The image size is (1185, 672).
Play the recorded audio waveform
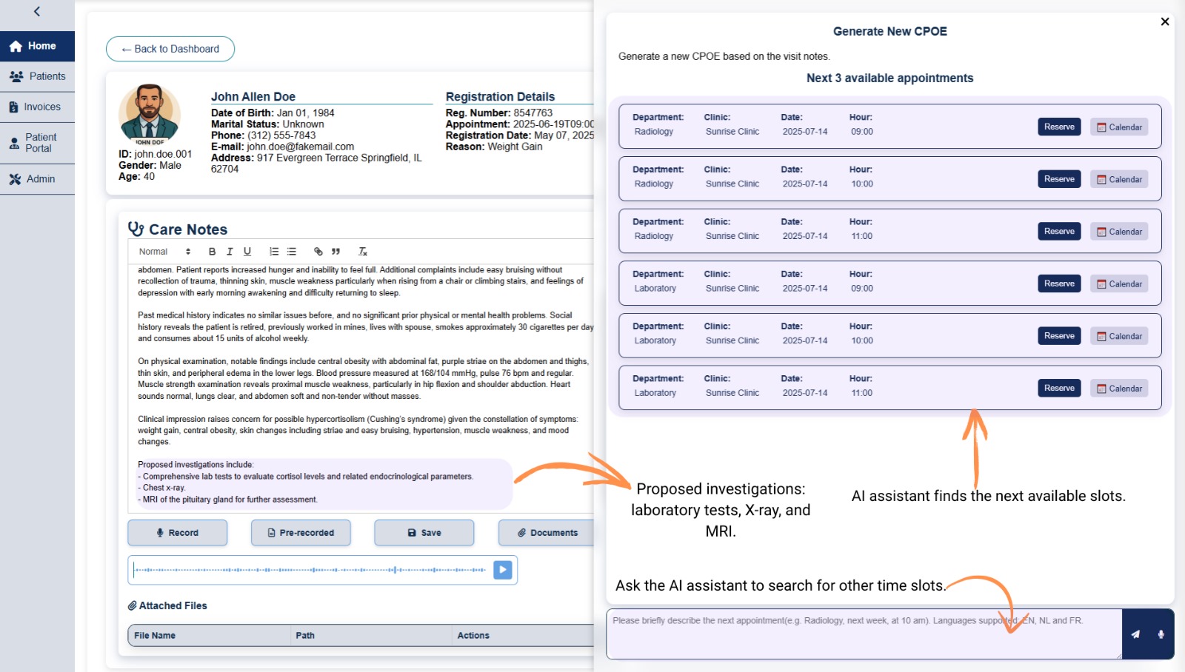coord(503,570)
